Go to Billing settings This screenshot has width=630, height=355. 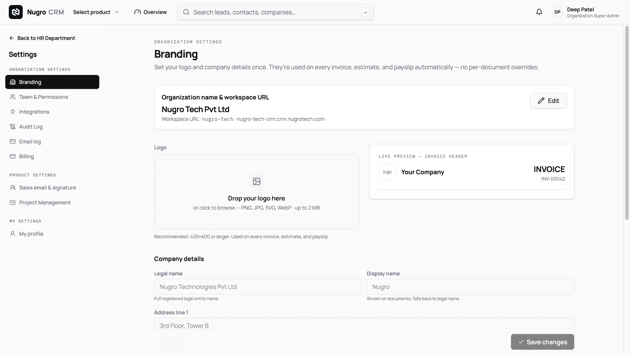pyautogui.click(x=52, y=156)
